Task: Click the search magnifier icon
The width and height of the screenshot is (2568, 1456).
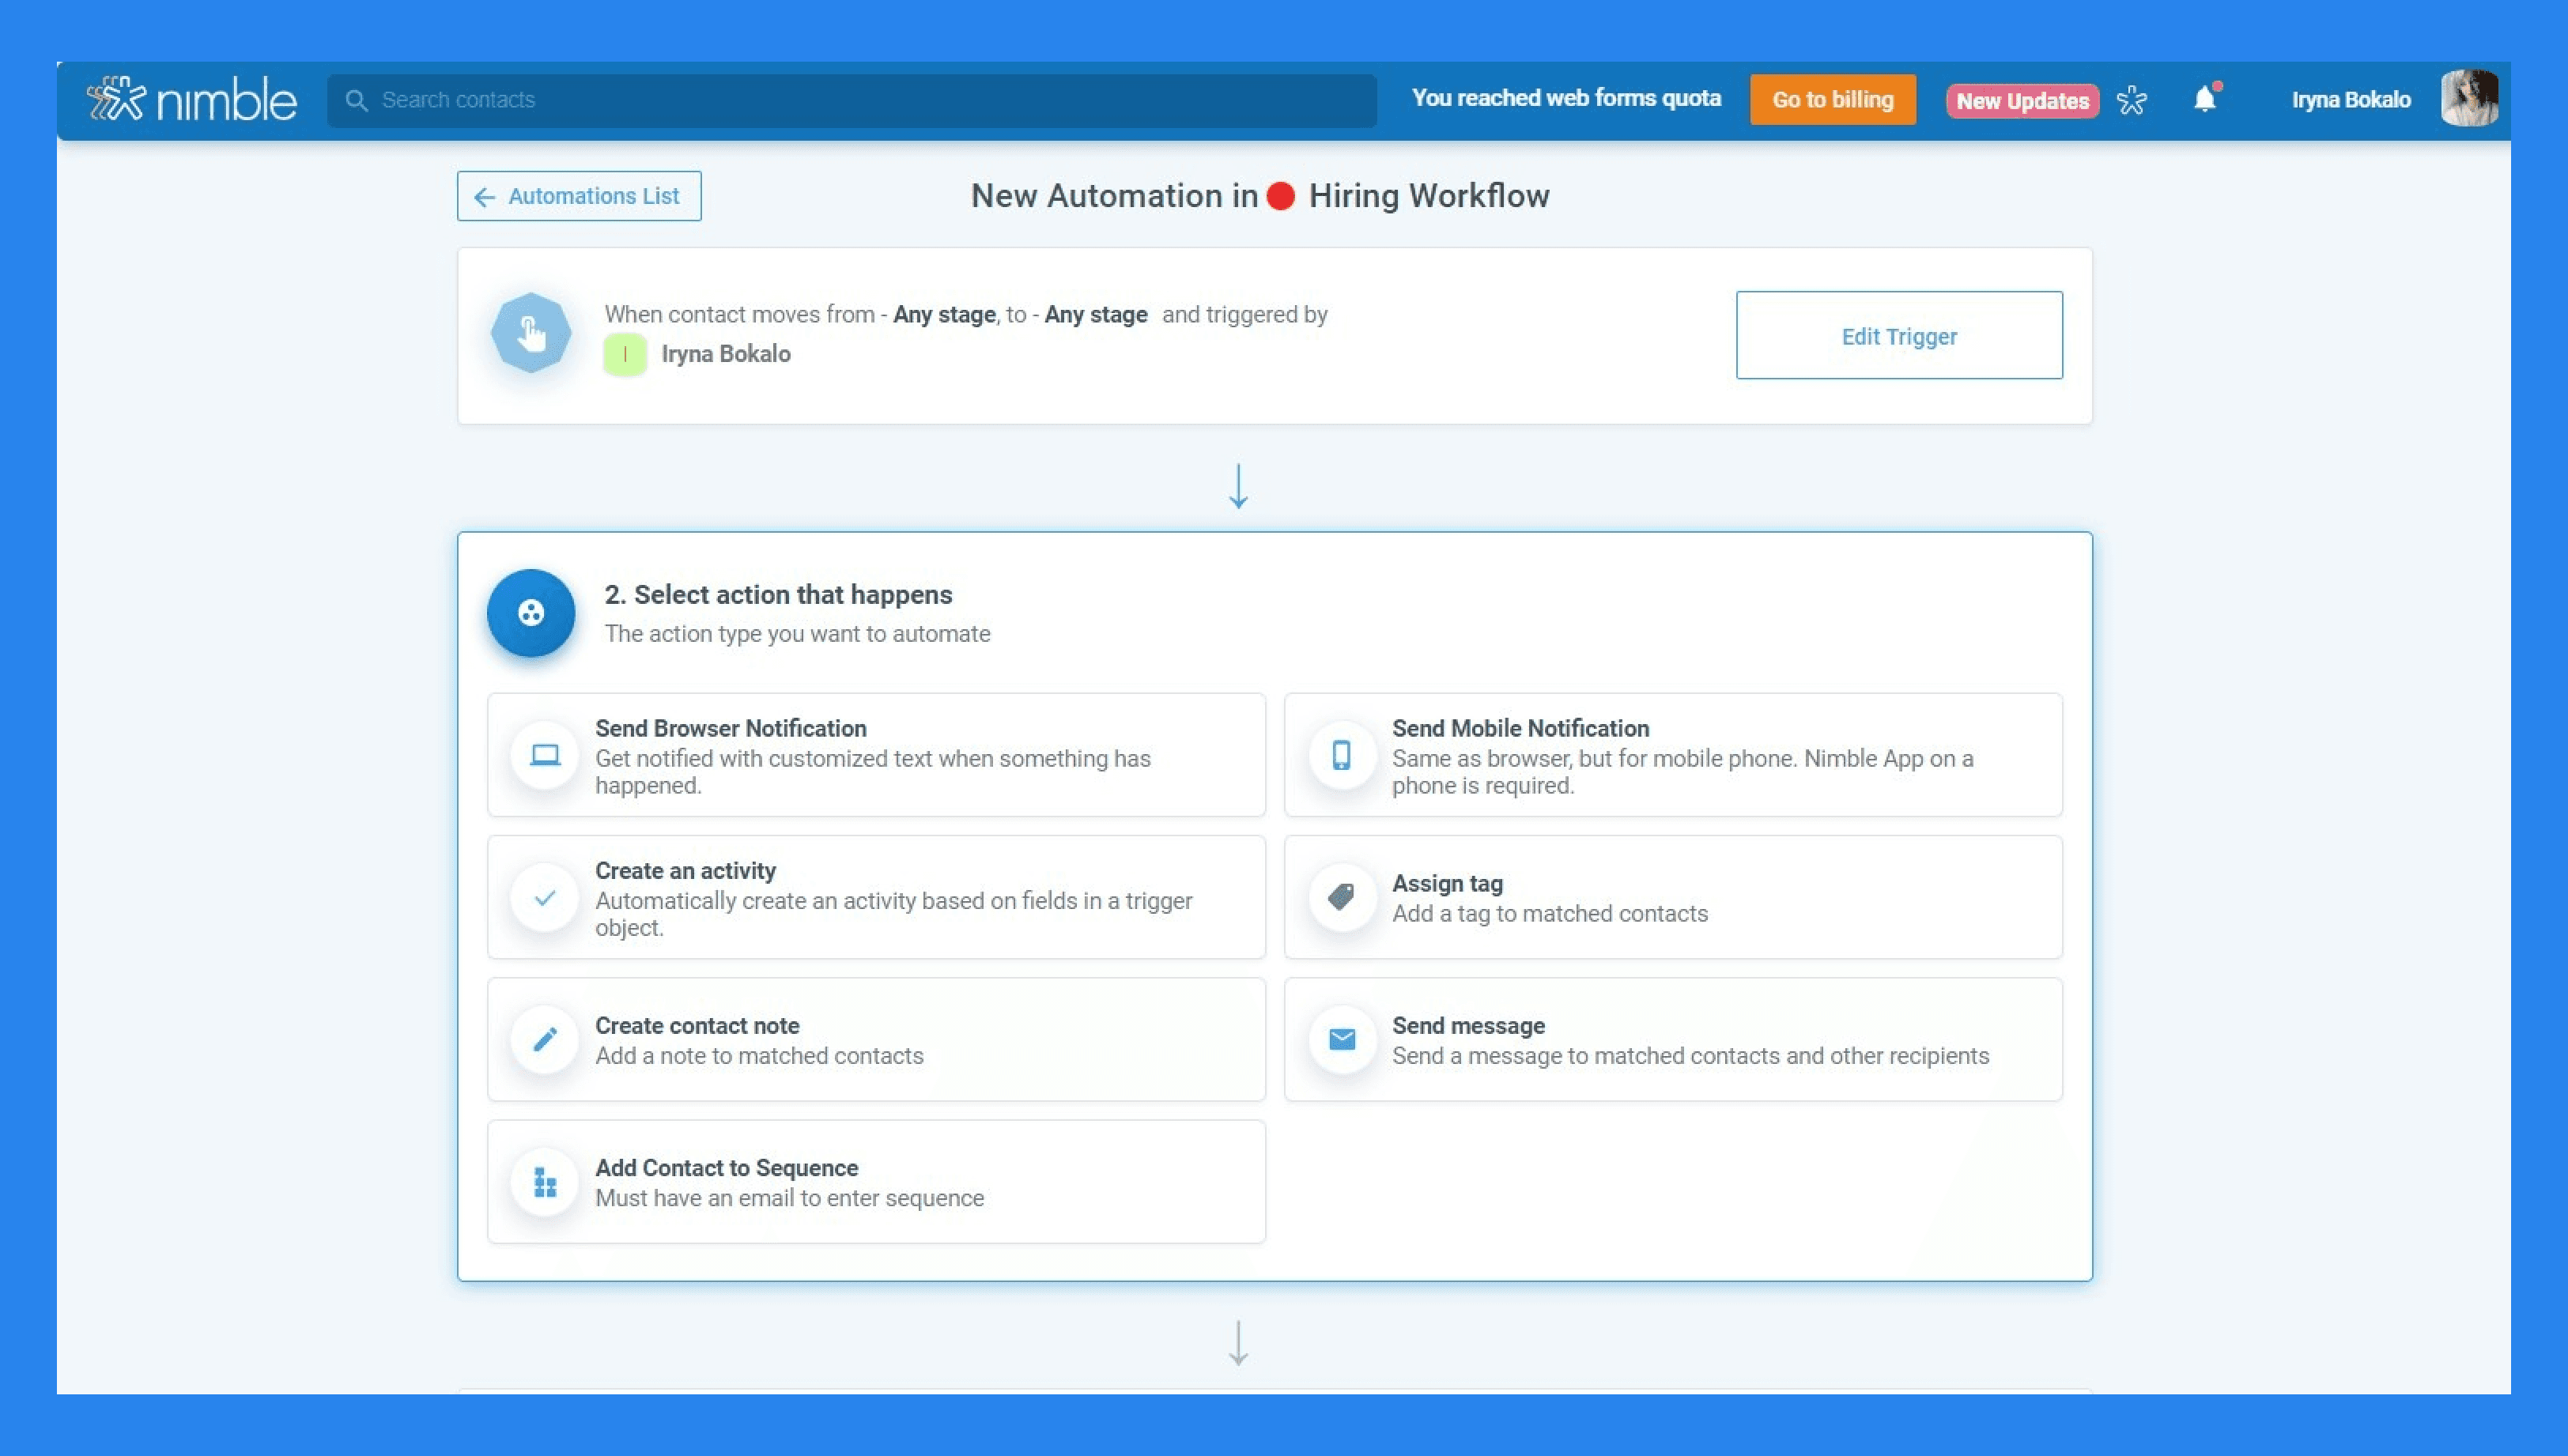Action: click(356, 100)
